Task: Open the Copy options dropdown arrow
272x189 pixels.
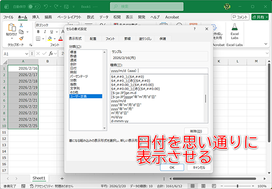Action: point(27,32)
